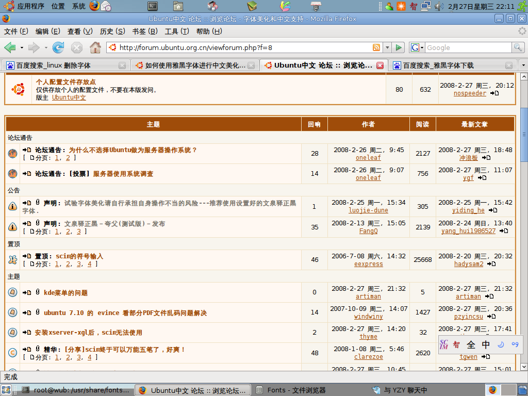Click the SCIM logo on input toolbar

click(444, 344)
